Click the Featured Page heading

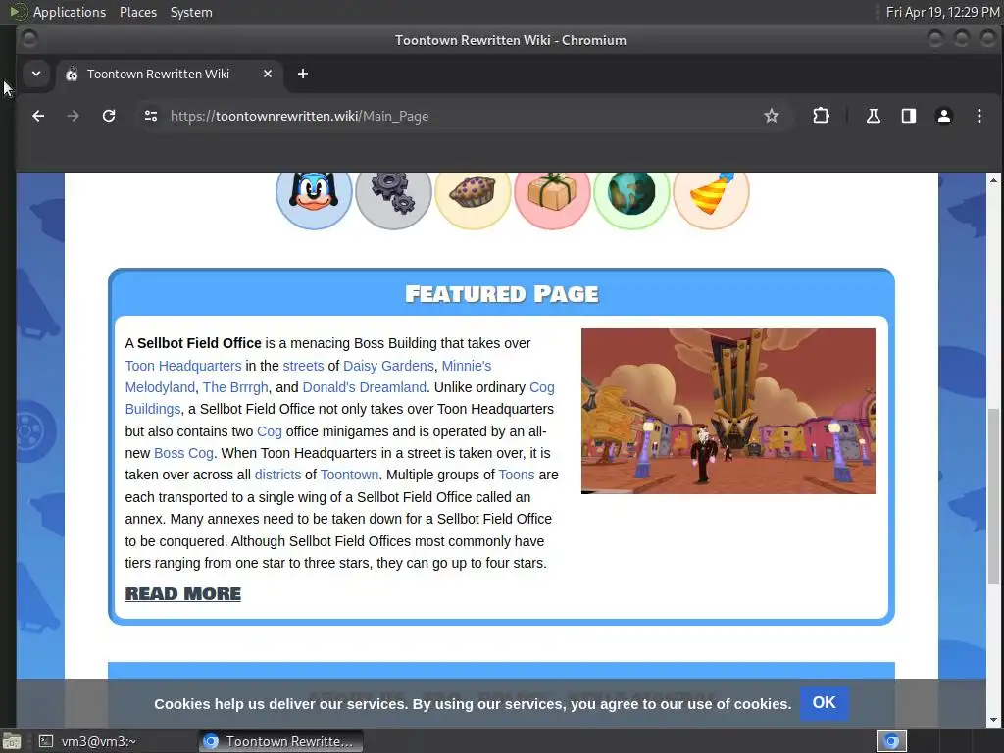pyautogui.click(x=501, y=294)
